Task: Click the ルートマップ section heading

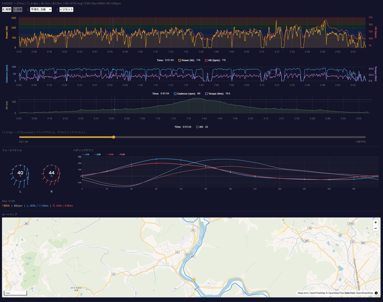Action: point(10,215)
